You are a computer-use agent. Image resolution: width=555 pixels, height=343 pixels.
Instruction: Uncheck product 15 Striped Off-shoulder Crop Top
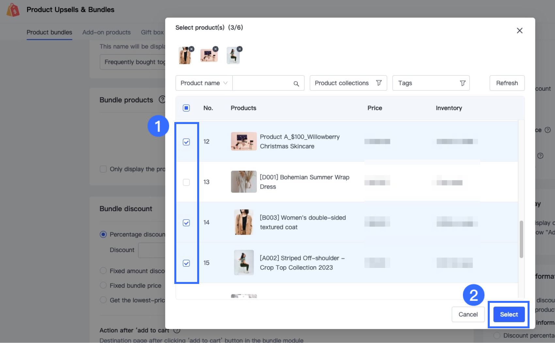coord(186,263)
